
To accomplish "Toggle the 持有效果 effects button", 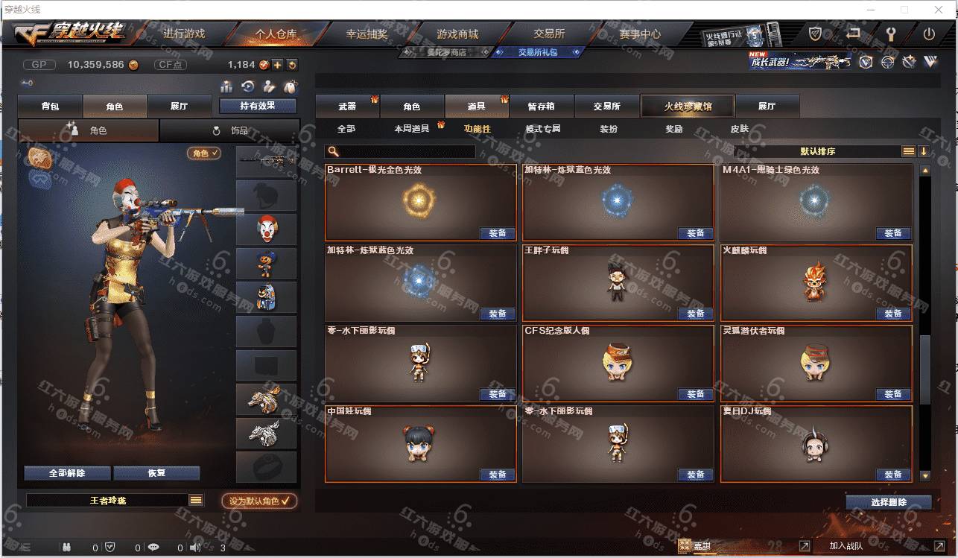I will tap(258, 106).
